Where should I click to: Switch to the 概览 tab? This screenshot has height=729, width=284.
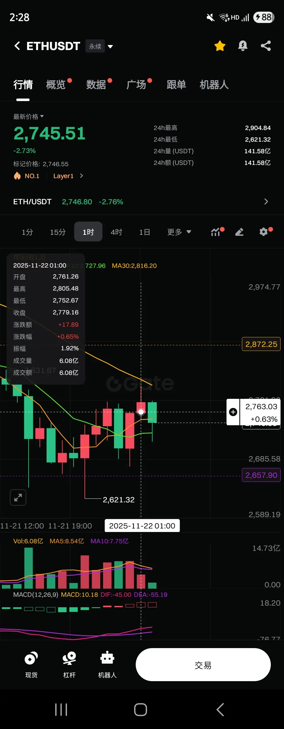click(56, 85)
